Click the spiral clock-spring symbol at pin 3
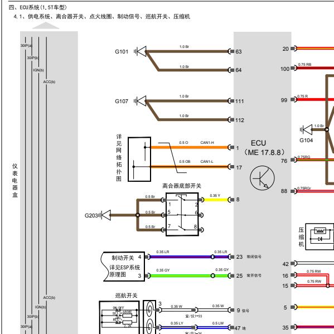 [149, 309]
